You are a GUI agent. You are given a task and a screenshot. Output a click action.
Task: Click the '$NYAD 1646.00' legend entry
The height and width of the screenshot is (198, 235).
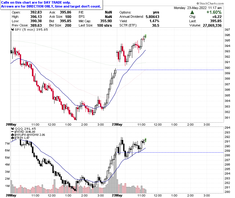tap(25, 132)
